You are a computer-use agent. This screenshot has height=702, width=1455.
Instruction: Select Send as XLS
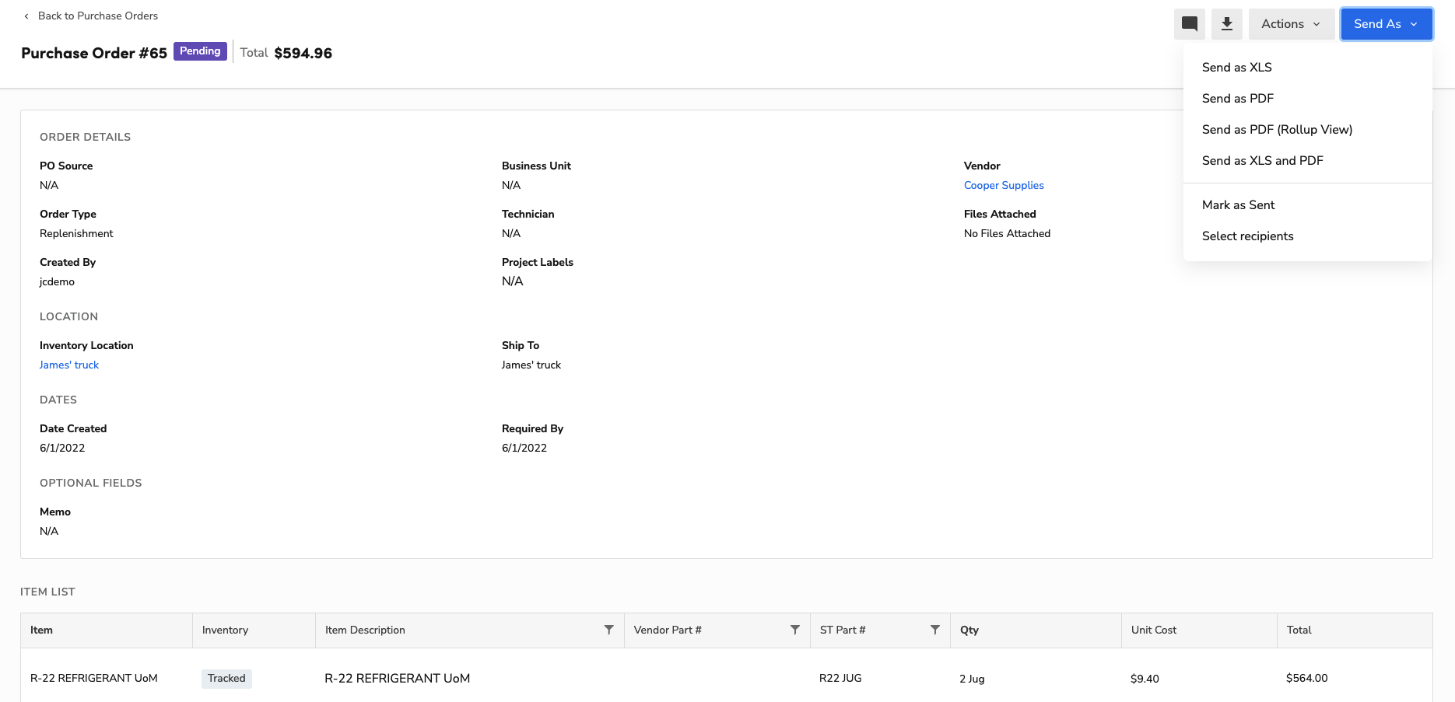pos(1237,67)
